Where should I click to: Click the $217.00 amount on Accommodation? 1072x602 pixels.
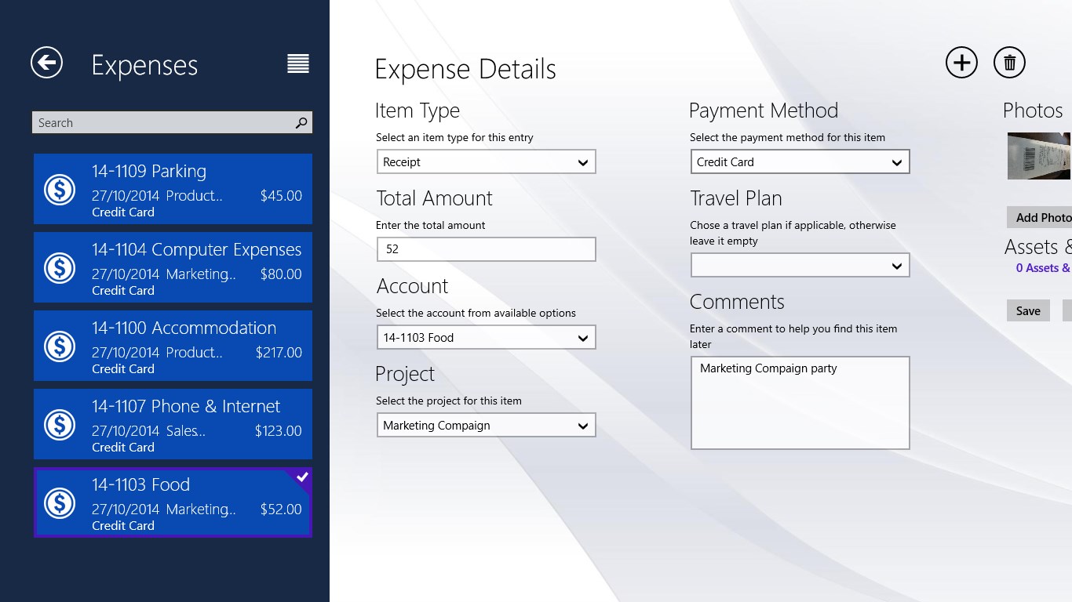pyautogui.click(x=279, y=353)
